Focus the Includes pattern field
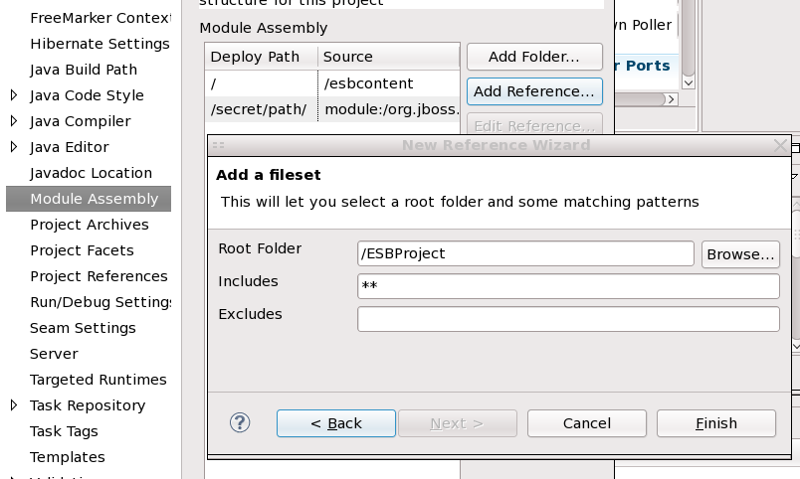The height and width of the screenshot is (479, 800). 568,286
